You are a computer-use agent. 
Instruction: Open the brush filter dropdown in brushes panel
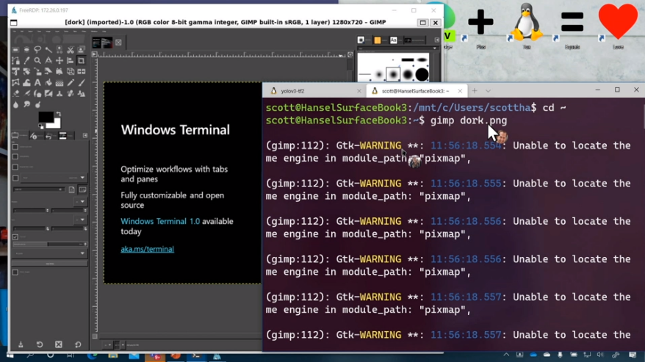coord(397,48)
